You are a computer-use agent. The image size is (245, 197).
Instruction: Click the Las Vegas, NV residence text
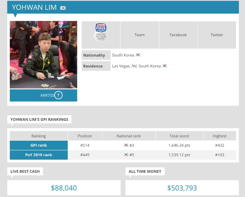[136, 66]
